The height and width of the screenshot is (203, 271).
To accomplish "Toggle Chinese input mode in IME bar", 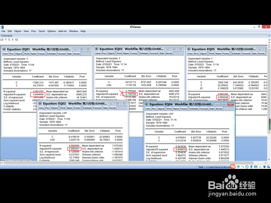I will [238, 167].
